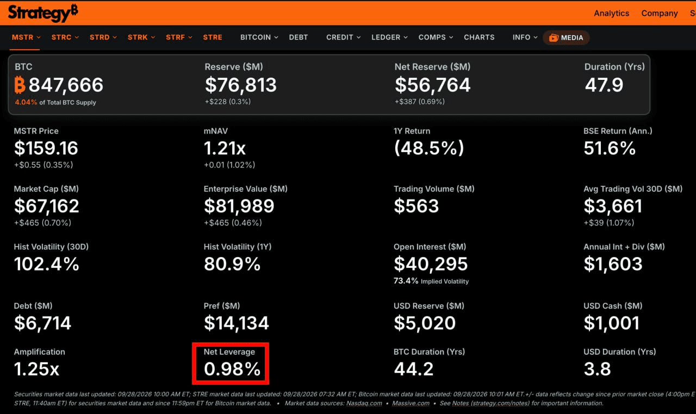The height and width of the screenshot is (414, 696).
Task: Expand the CREDIT navigation dropdown
Action: coord(344,37)
